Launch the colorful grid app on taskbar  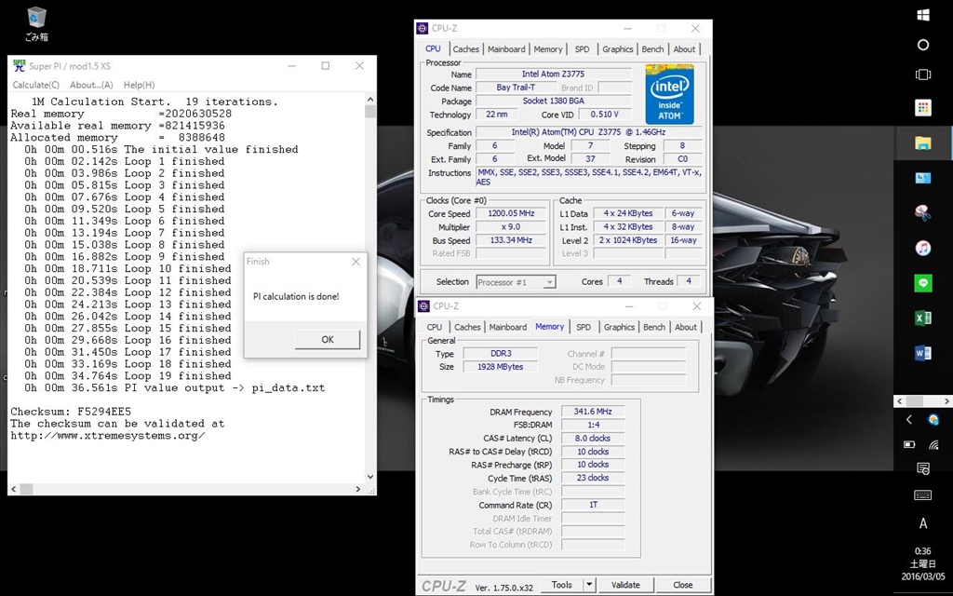point(922,108)
